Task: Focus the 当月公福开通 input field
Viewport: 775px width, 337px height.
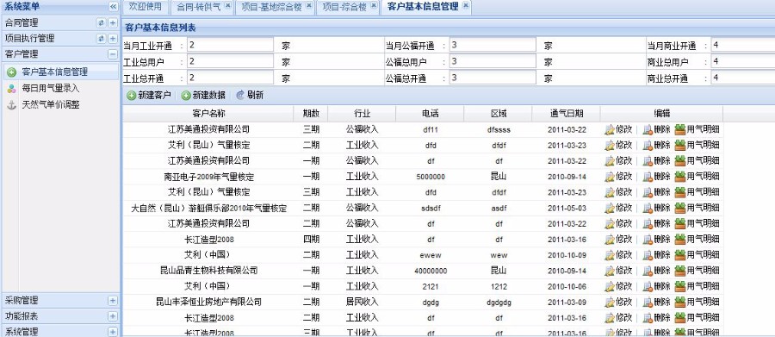Action: [x=493, y=45]
